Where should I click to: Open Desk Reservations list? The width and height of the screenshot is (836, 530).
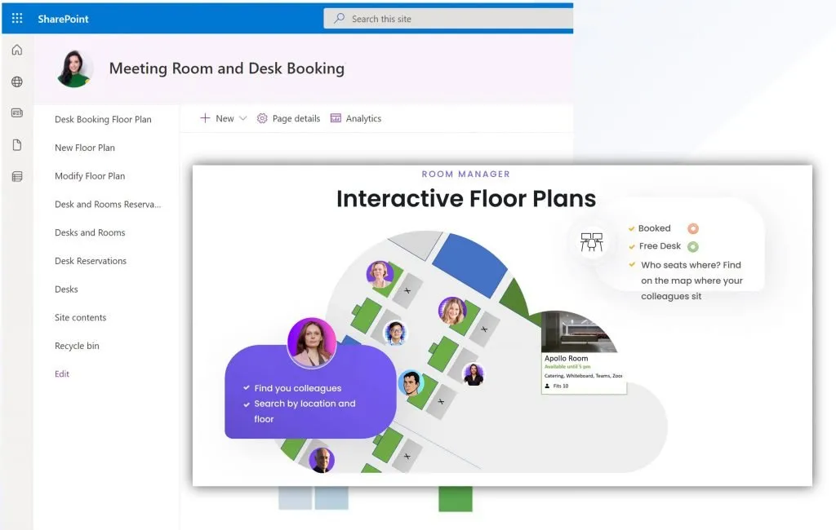[x=91, y=260]
